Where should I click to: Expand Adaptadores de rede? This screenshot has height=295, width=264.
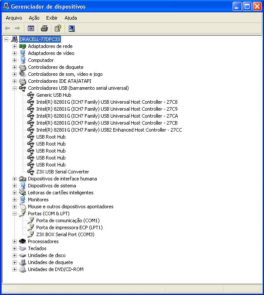tap(14, 46)
